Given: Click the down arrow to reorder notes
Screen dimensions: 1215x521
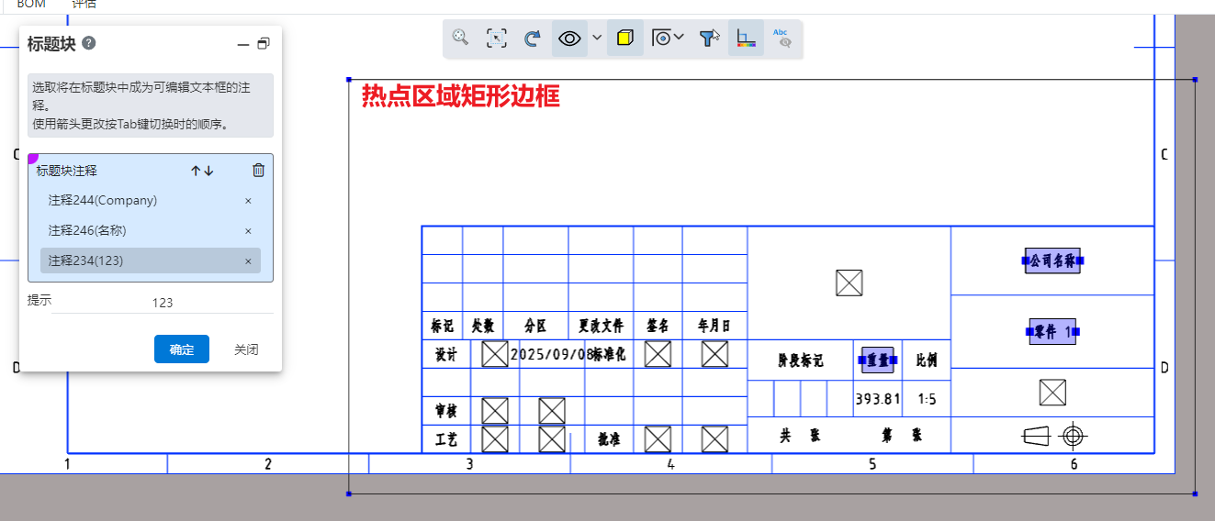Looking at the screenshot, I should 209,171.
